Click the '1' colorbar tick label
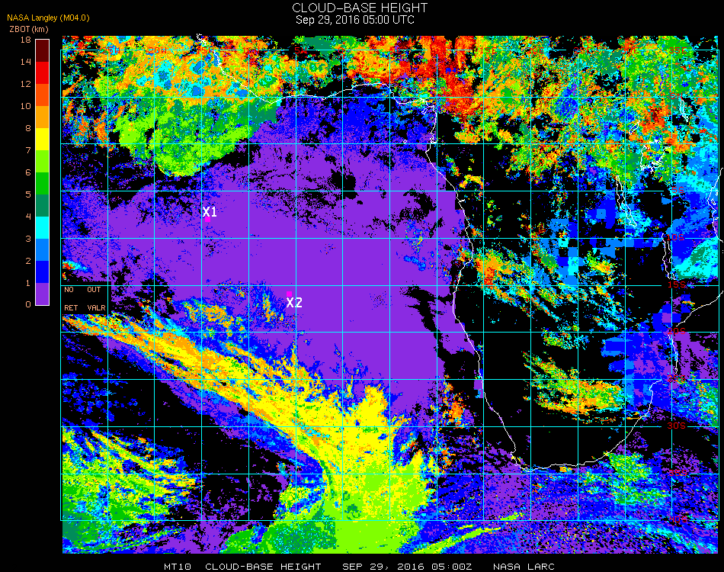This screenshot has height=572, width=724. point(28,283)
